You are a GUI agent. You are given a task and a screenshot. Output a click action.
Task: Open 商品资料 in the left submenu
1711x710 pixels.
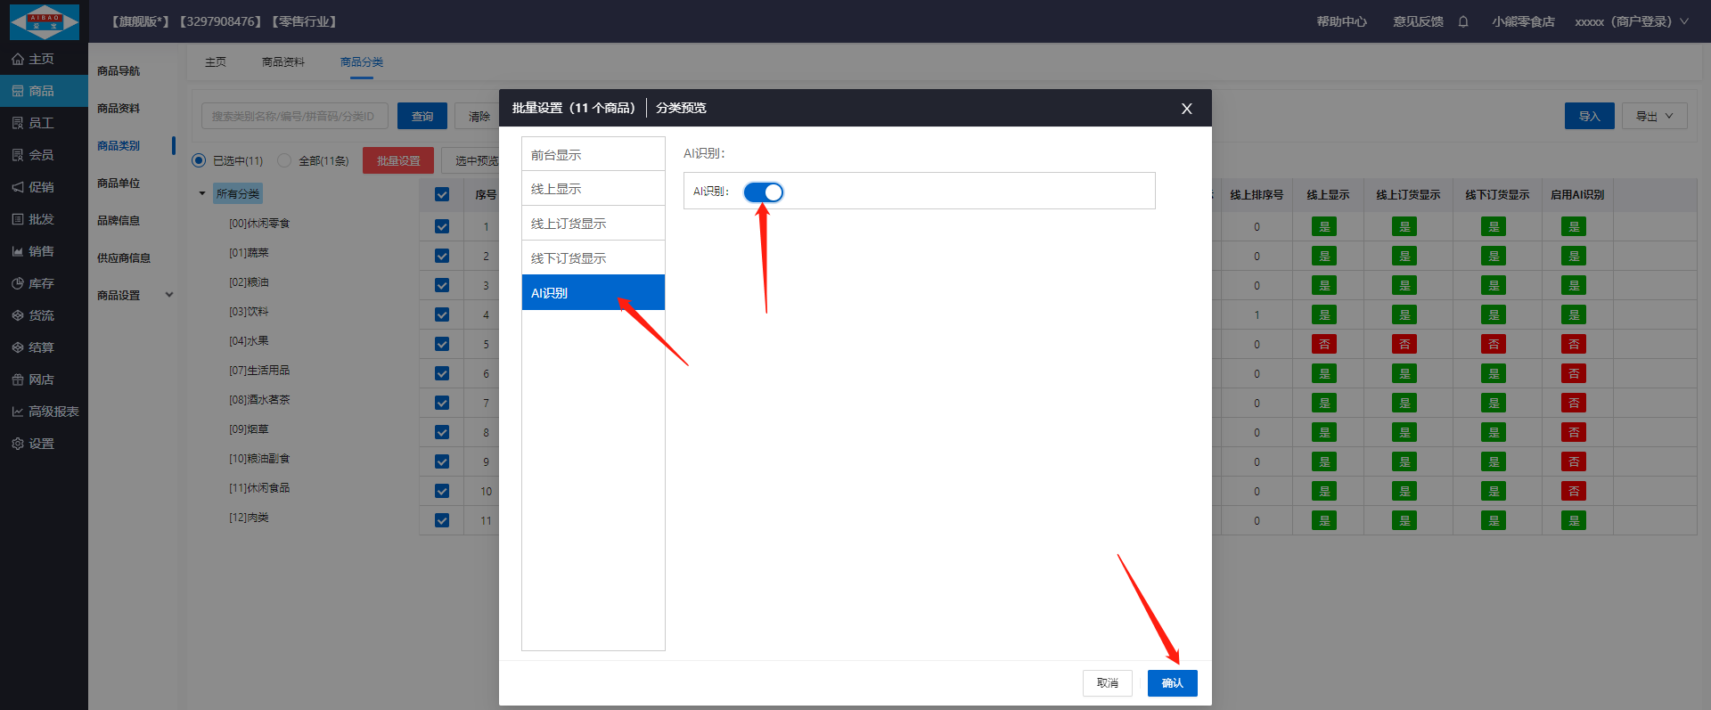(119, 108)
